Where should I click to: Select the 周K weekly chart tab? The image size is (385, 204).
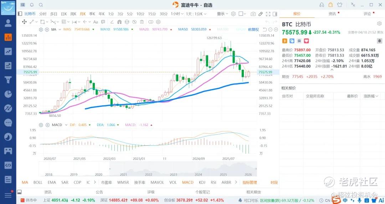coord(73,14)
